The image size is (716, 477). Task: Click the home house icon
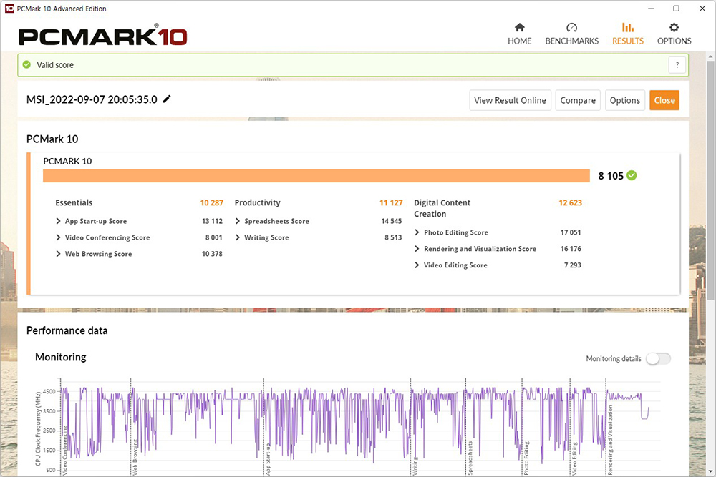click(x=520, y=27)
